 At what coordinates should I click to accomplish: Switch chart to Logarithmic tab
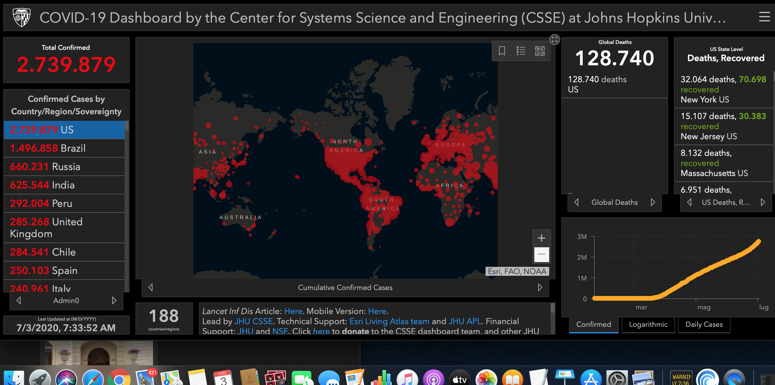(x=648, y=324)
